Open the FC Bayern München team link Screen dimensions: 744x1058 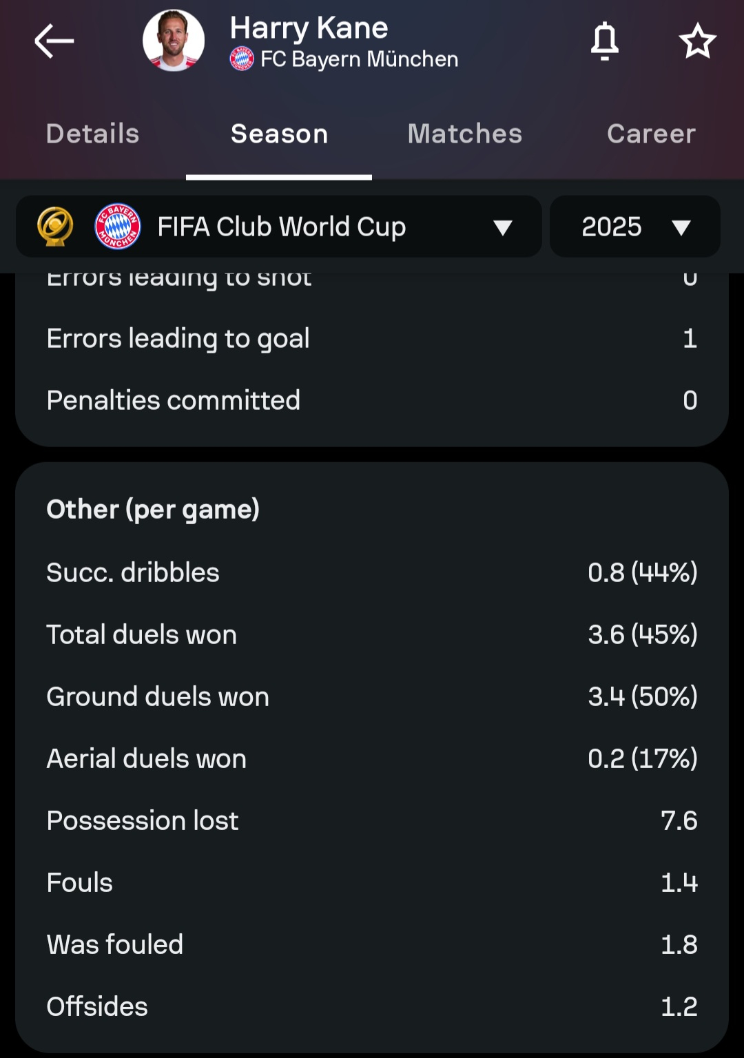[359, 59]
